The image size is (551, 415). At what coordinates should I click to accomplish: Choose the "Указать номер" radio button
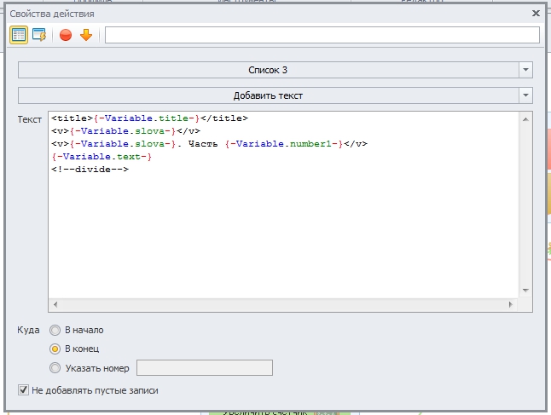click(x=55, y=368)
